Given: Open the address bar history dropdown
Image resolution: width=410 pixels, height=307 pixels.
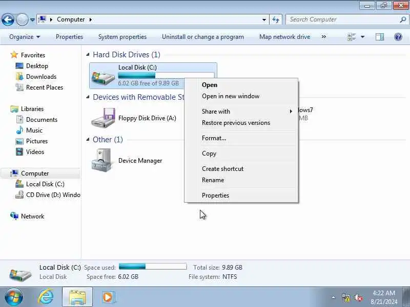Looking at the screenshot, I should pyautogui.click(x=264, y=19).
